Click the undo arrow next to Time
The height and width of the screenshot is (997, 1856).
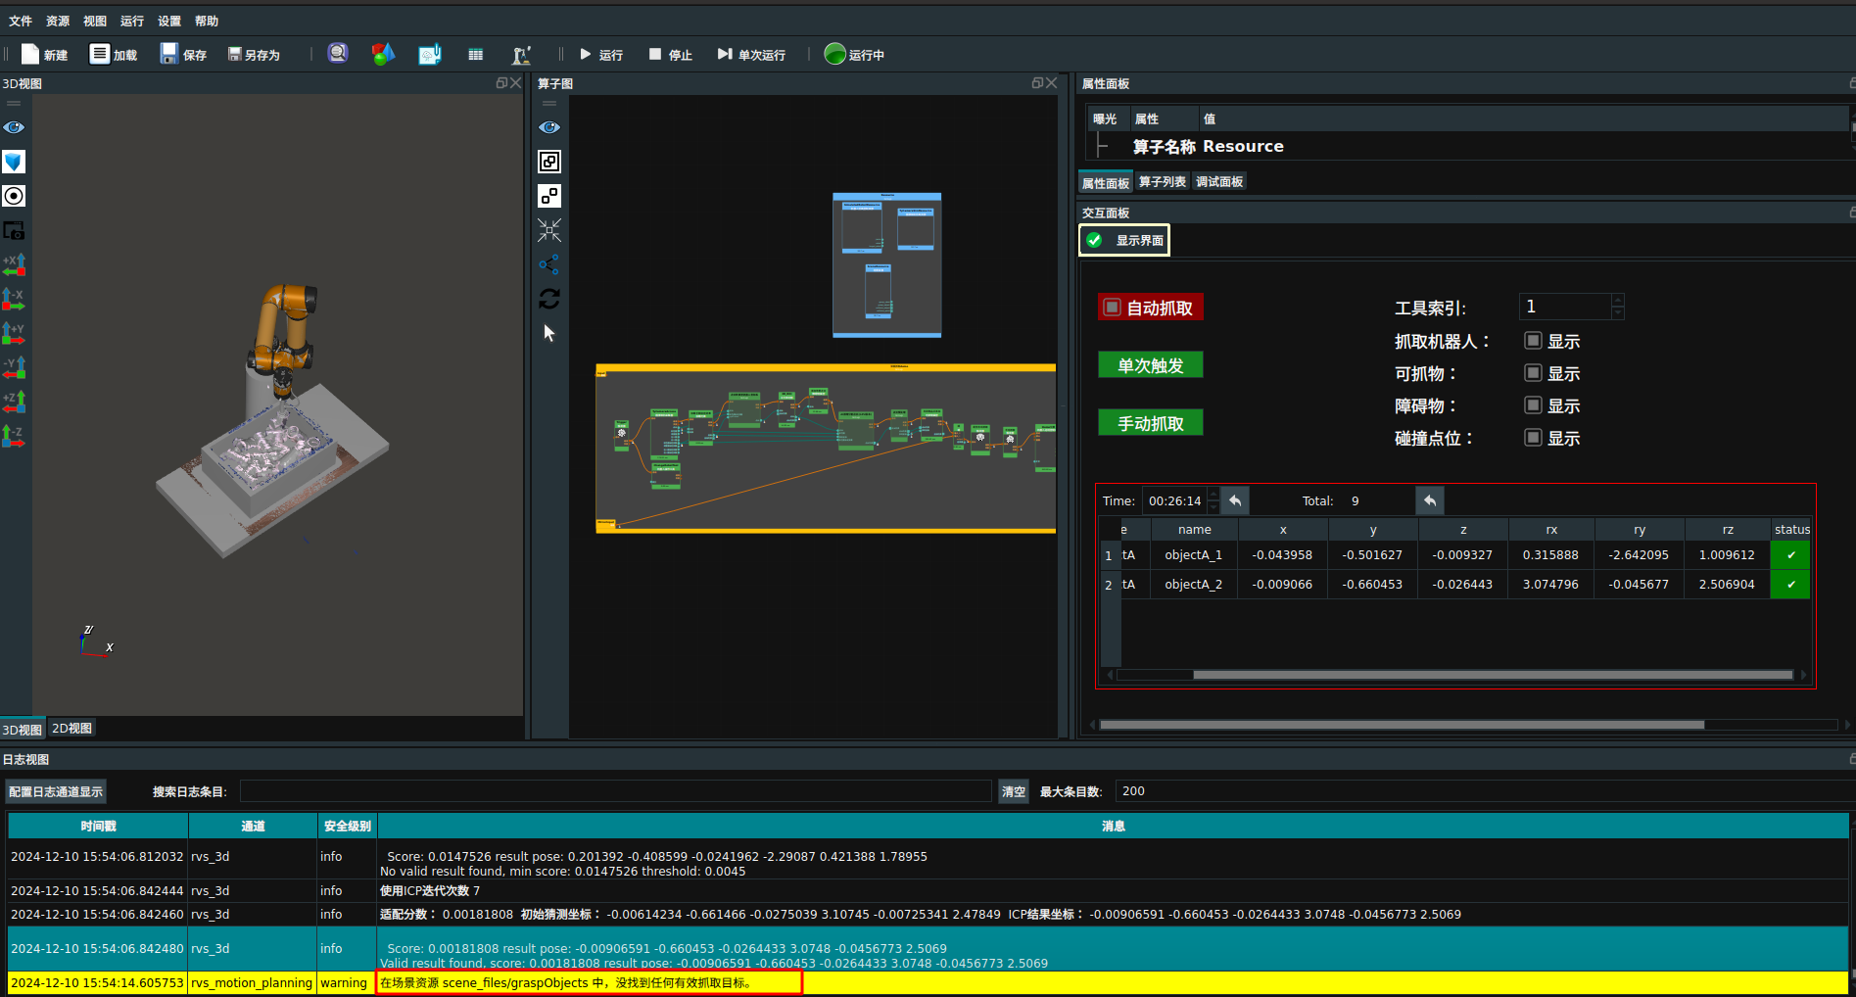coord(1235,500)
